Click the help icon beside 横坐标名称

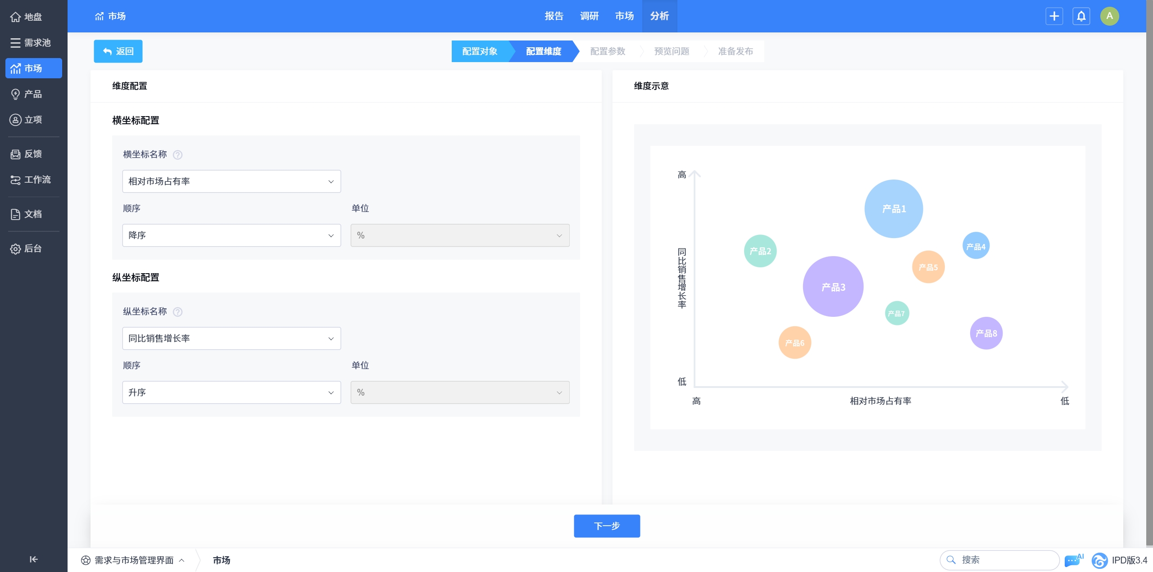(178, 155)
